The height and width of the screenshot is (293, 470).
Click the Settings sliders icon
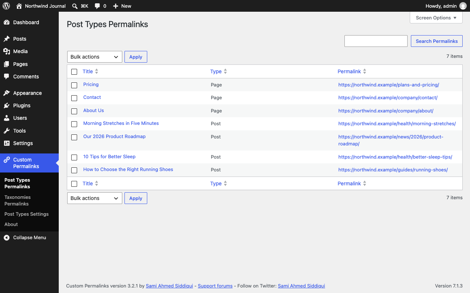click(7, 143)
